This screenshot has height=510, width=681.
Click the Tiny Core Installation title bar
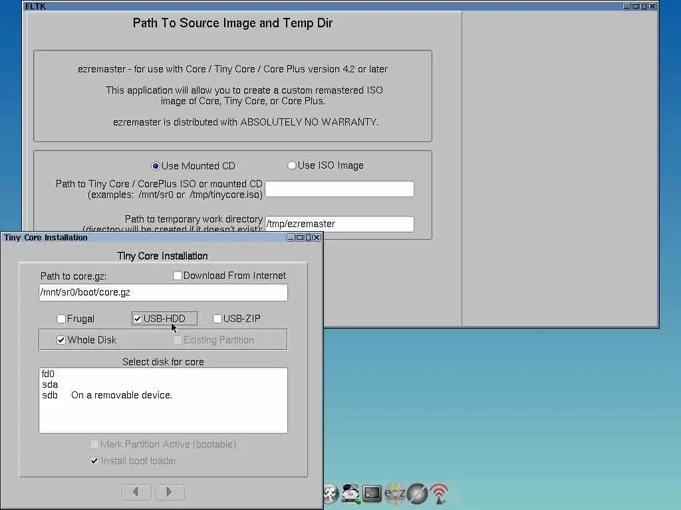pos(144,238)
